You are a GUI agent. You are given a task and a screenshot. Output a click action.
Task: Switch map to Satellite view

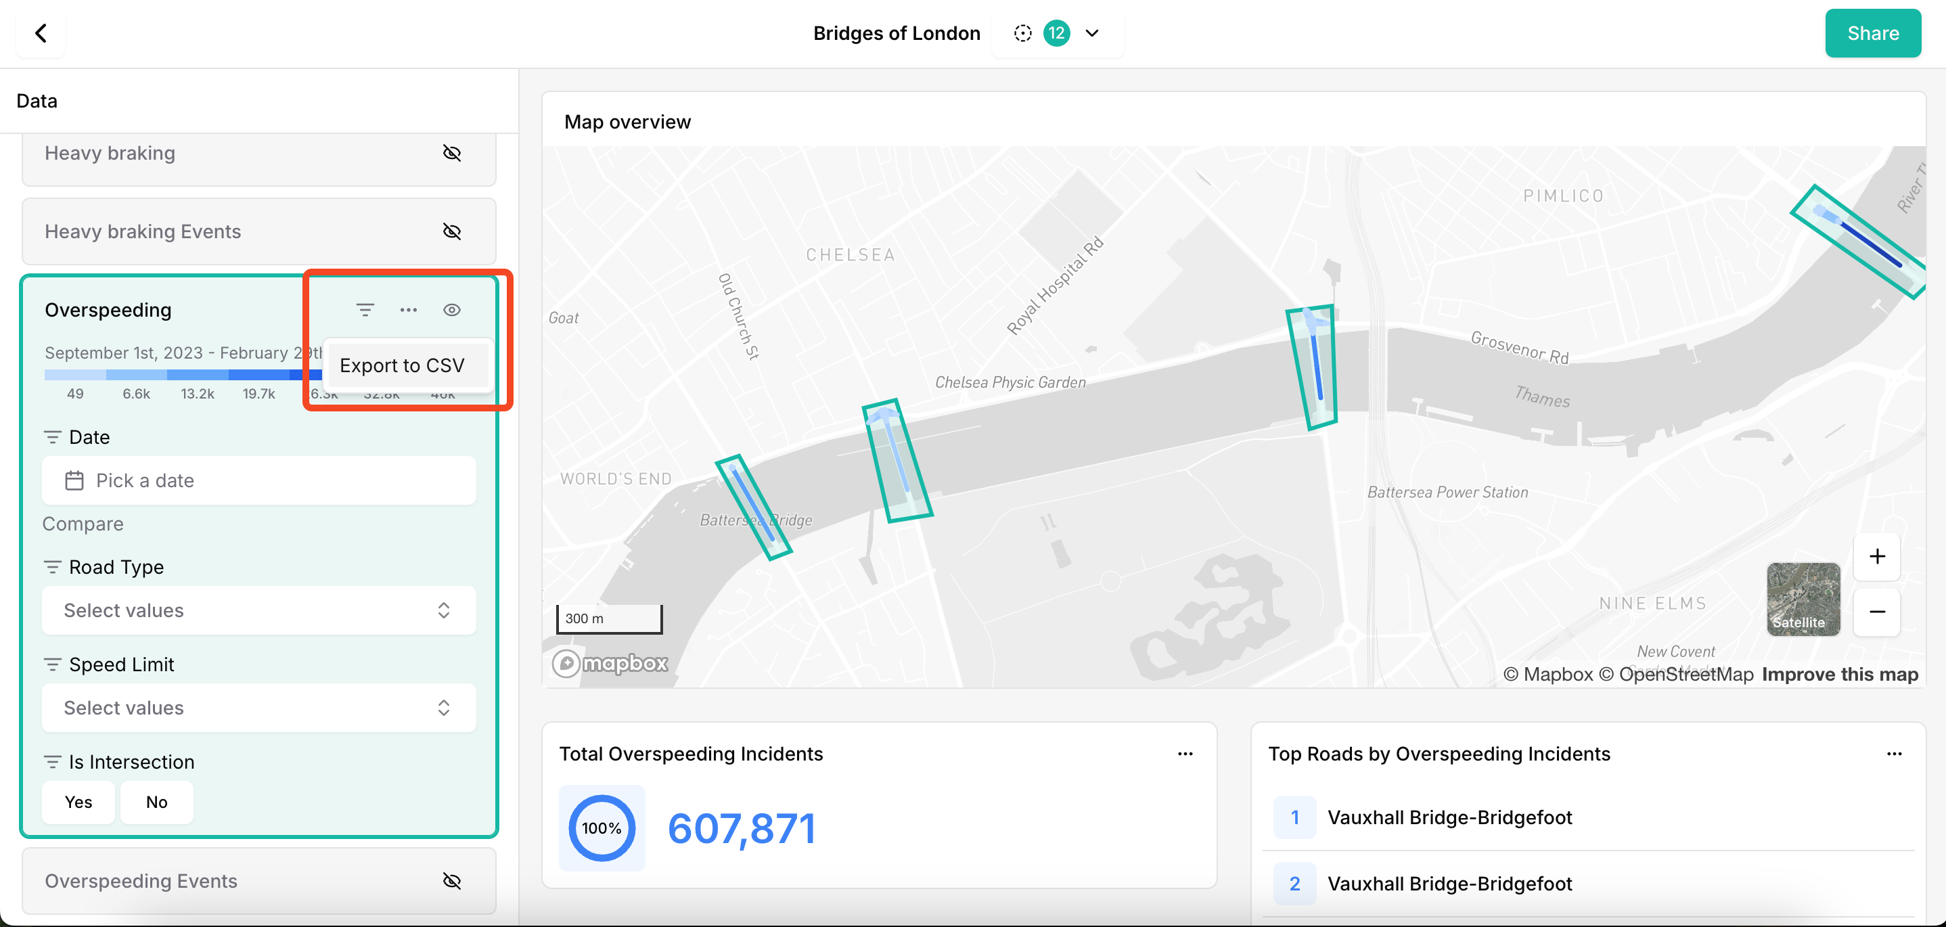[1803, 599]
